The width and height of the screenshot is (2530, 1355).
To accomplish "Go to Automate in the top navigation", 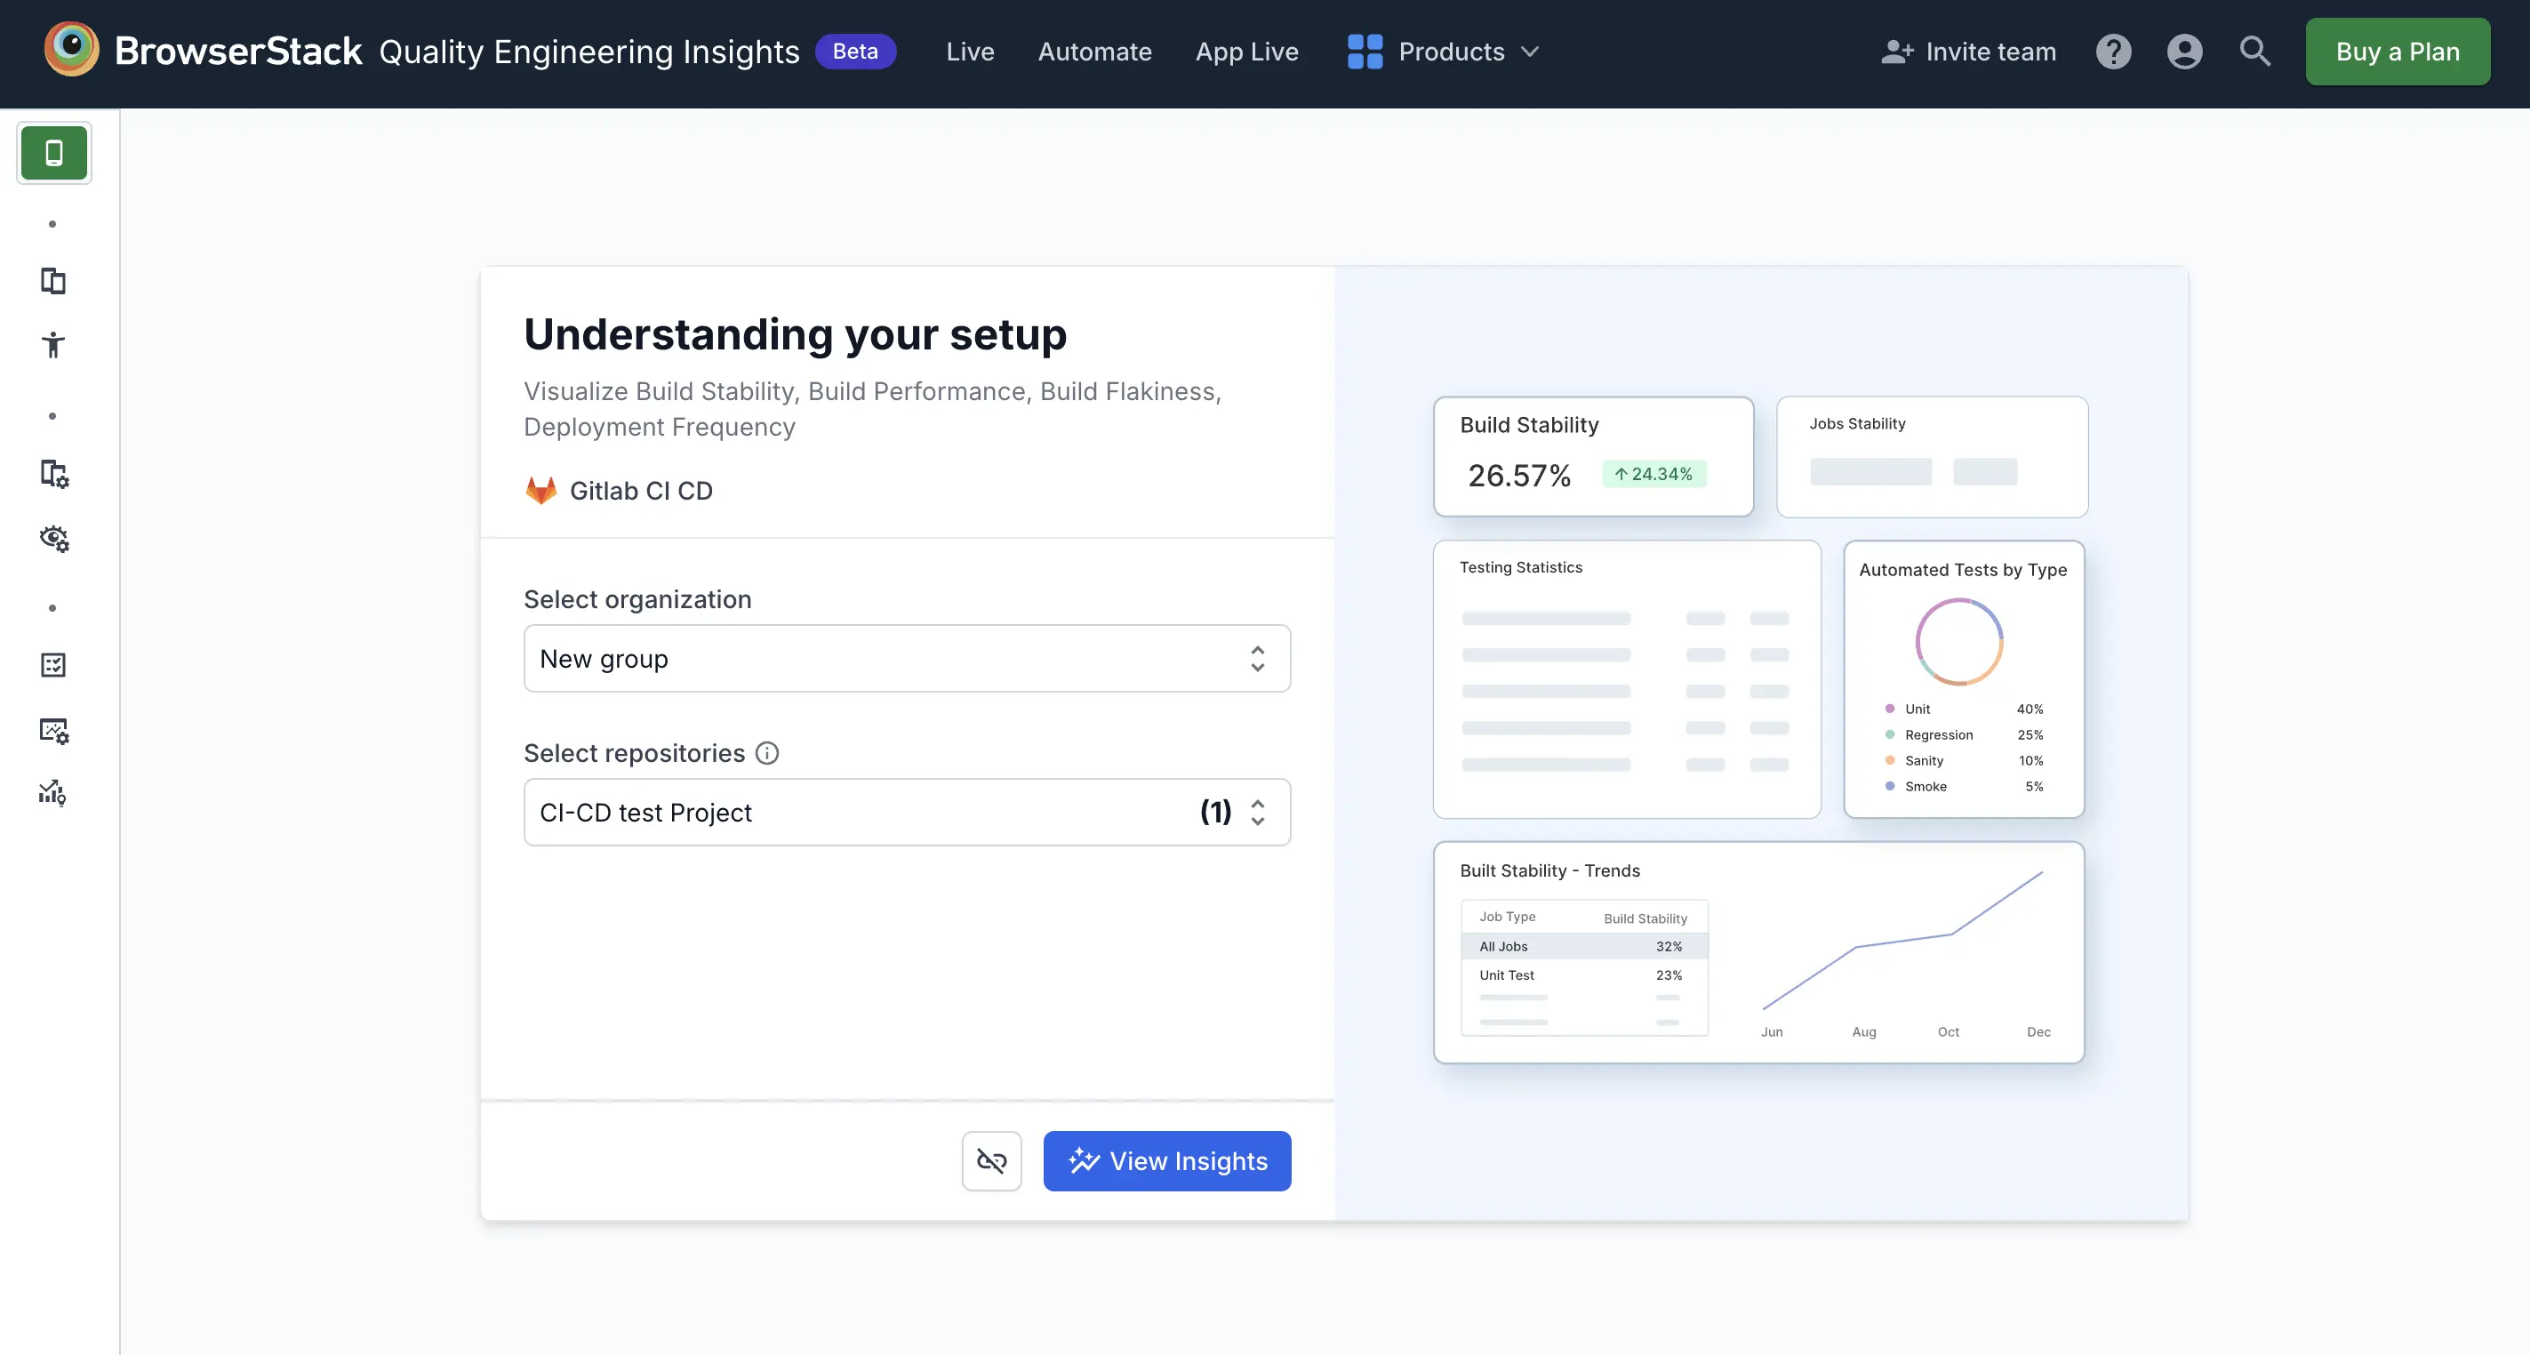I will pos(1094,51).
